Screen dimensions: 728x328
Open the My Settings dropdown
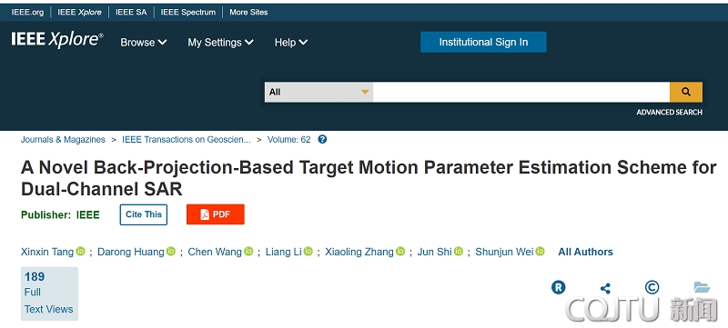pos(220,42)
